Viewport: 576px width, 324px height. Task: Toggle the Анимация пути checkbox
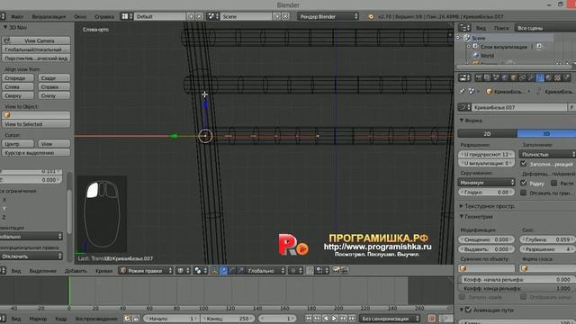[x=468, y=310]
